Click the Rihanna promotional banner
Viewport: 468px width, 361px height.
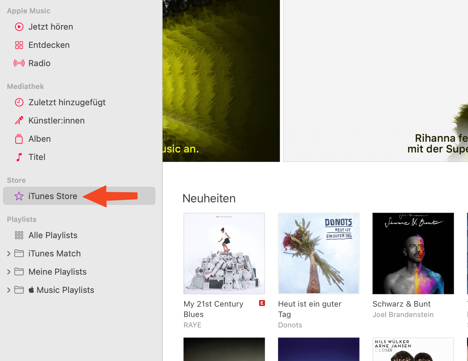tap(376, 81)
